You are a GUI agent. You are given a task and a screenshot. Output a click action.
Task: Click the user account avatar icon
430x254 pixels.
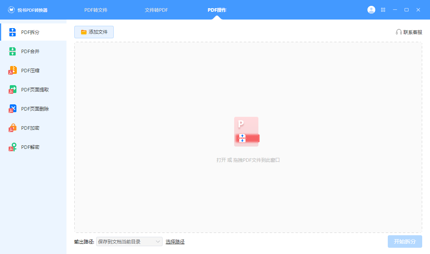point(371,9)
